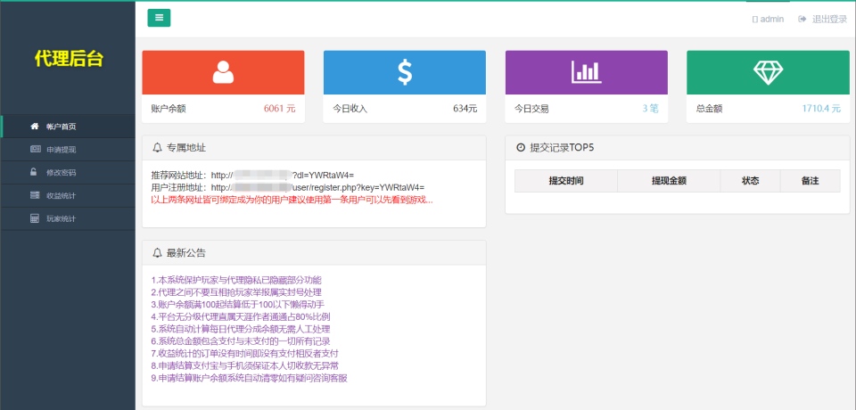The image size is (856, 410).
Task: Click the clock icon beside 提交记录TOP5
Action: click(x=520, y=147)
